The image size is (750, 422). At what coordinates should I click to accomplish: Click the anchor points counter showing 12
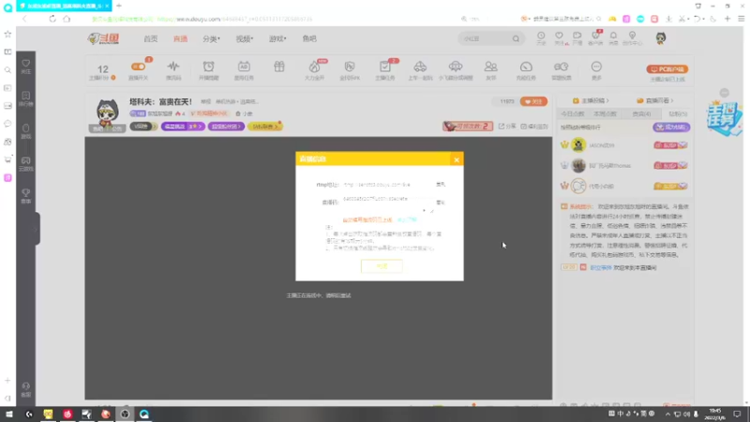[x=103, y=71]
